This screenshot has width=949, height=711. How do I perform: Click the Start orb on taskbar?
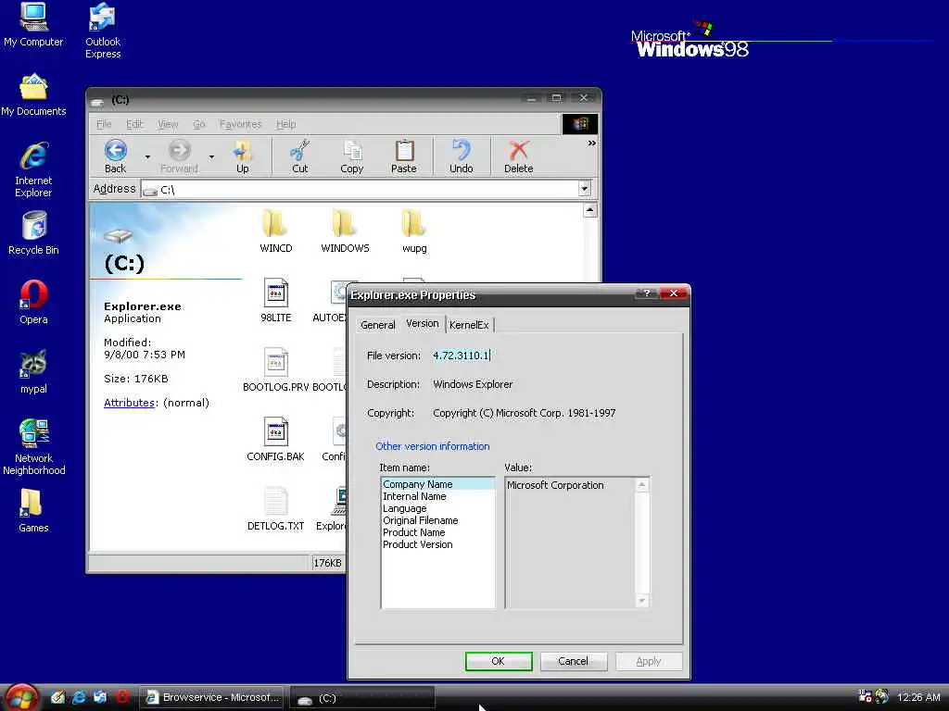(x=22, y=697)
